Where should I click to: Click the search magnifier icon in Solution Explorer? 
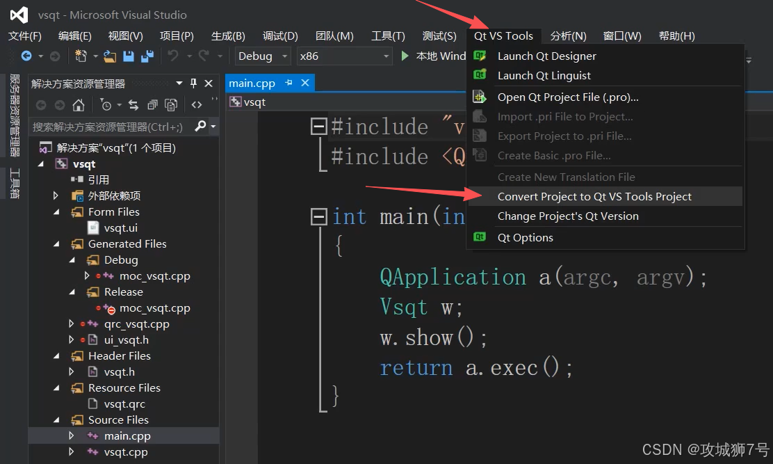(x=200, y=126)
